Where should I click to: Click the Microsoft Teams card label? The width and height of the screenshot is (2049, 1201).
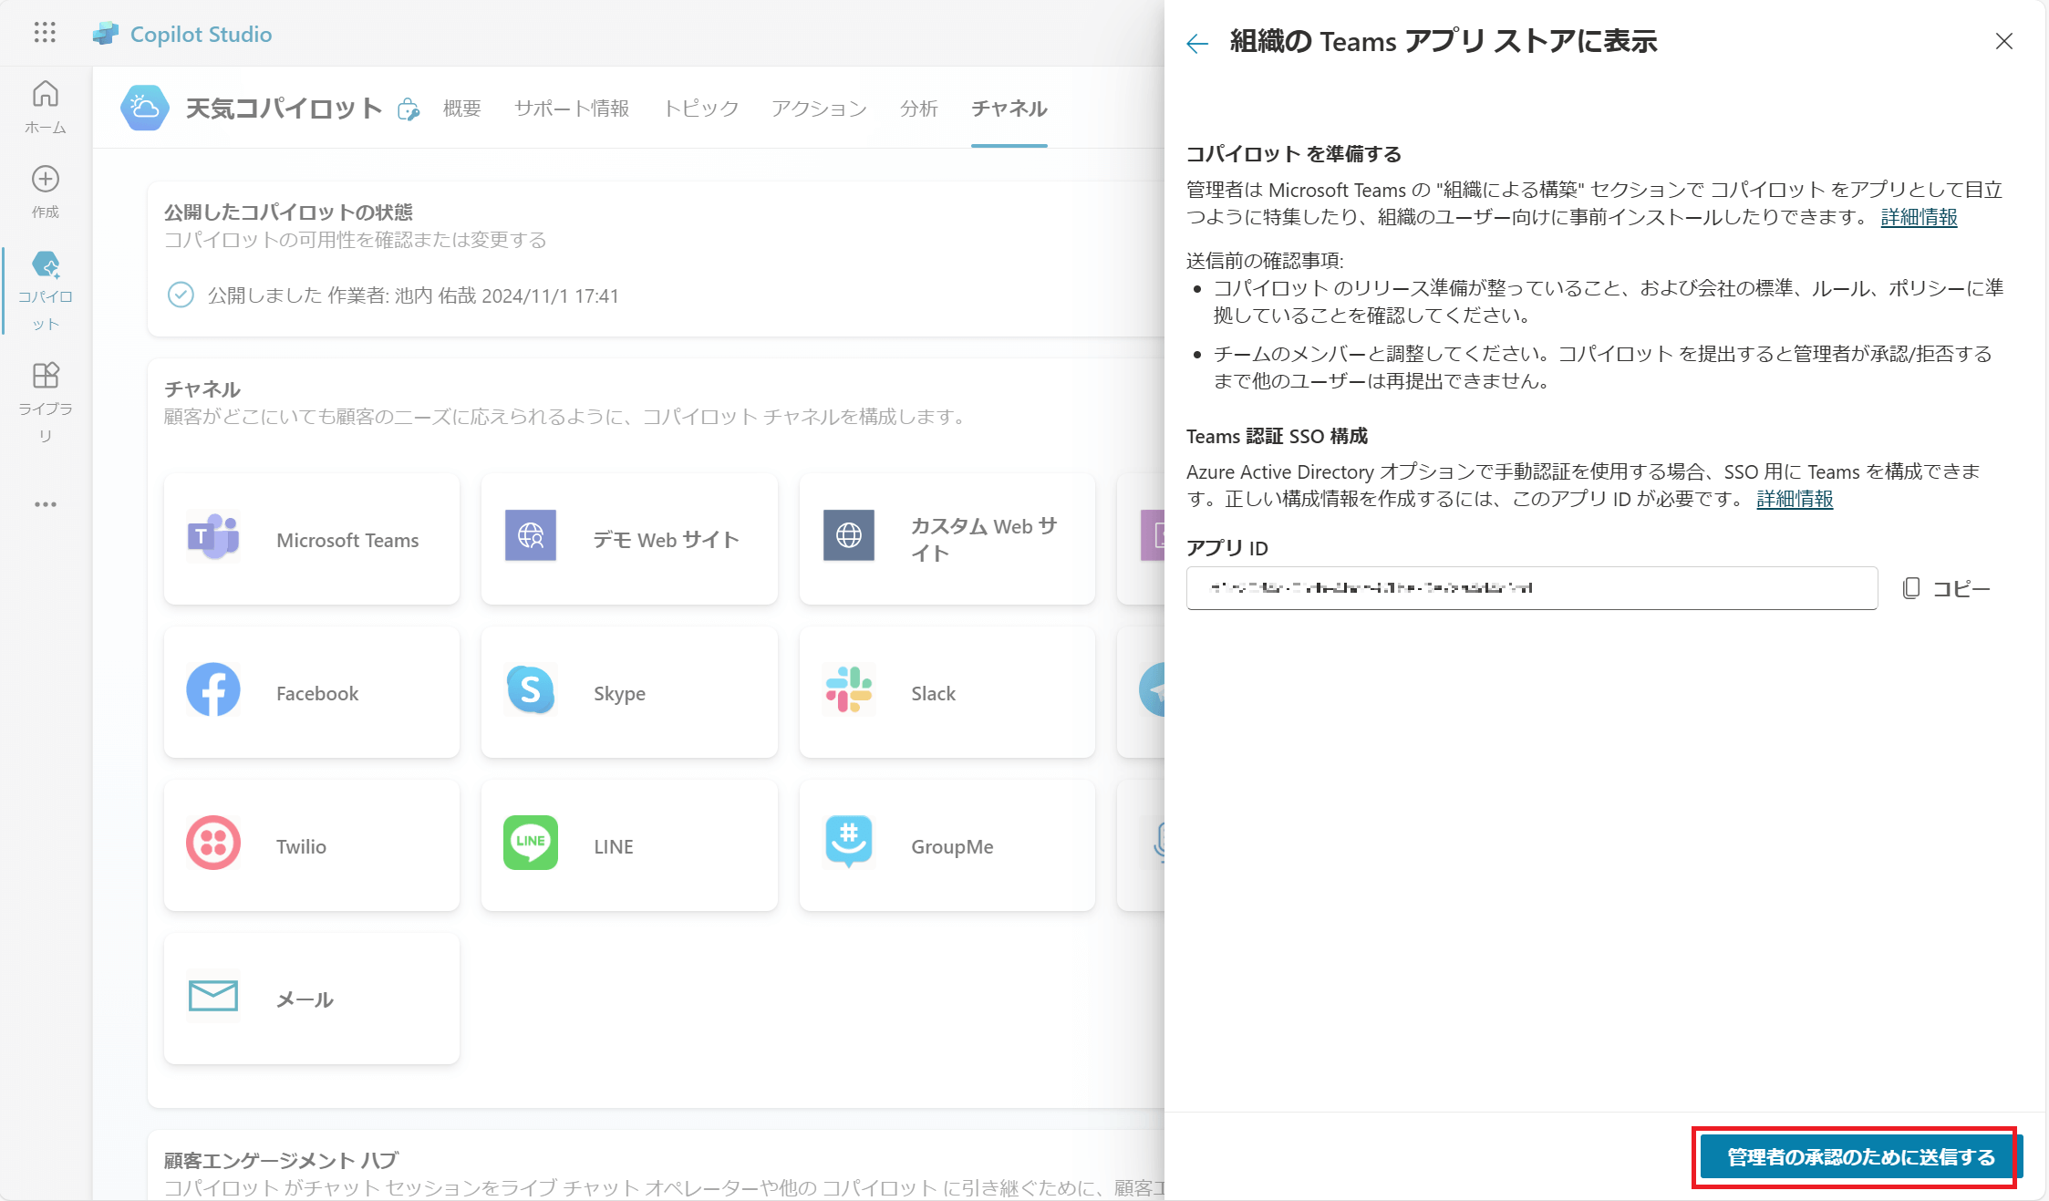tap(347, 540)
